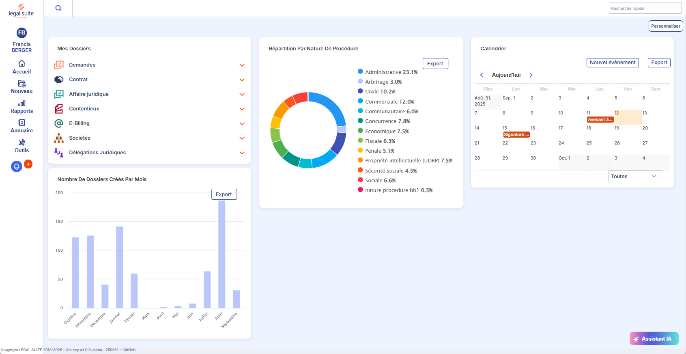Expand the Délégations Juridiques section
This screenshot has height=354, width=686.
coord(242,153)
